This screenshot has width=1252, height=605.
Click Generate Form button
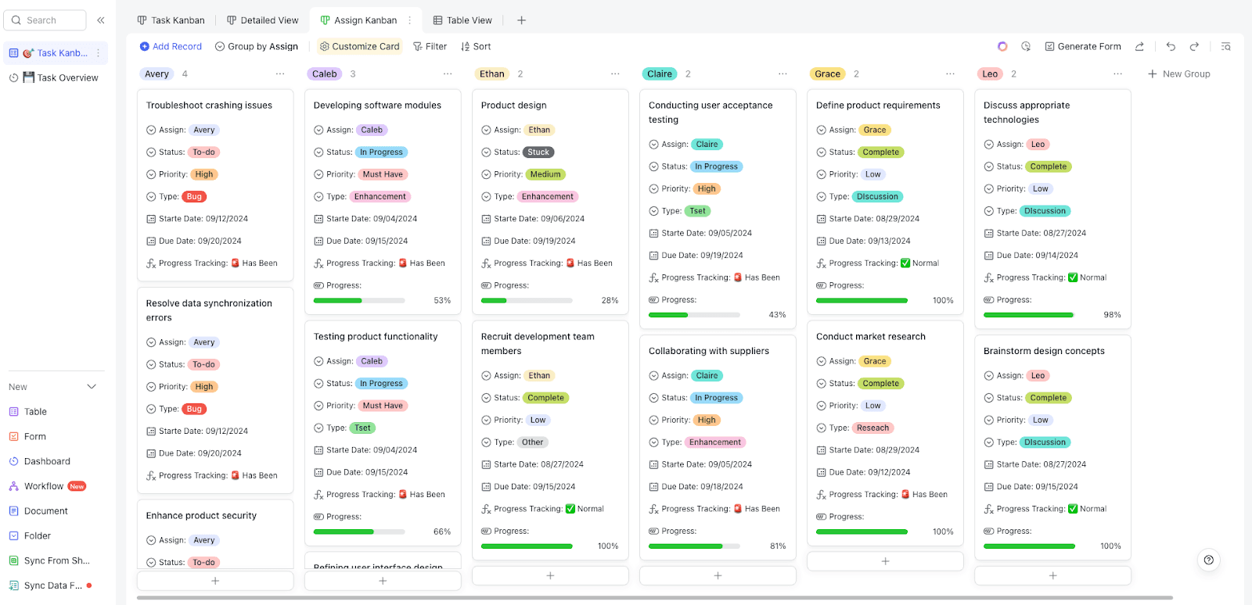[x=1083, y=47]
